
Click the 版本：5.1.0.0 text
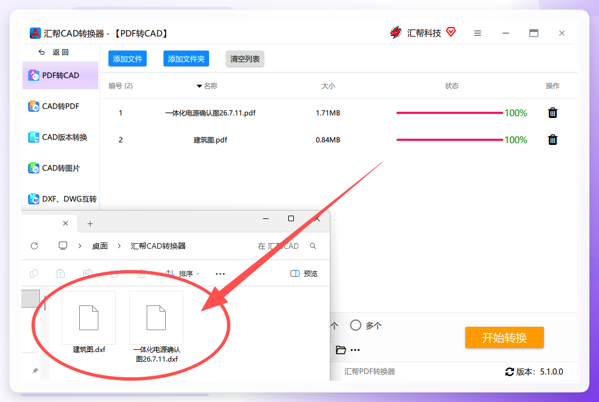[x=539, y=372]
